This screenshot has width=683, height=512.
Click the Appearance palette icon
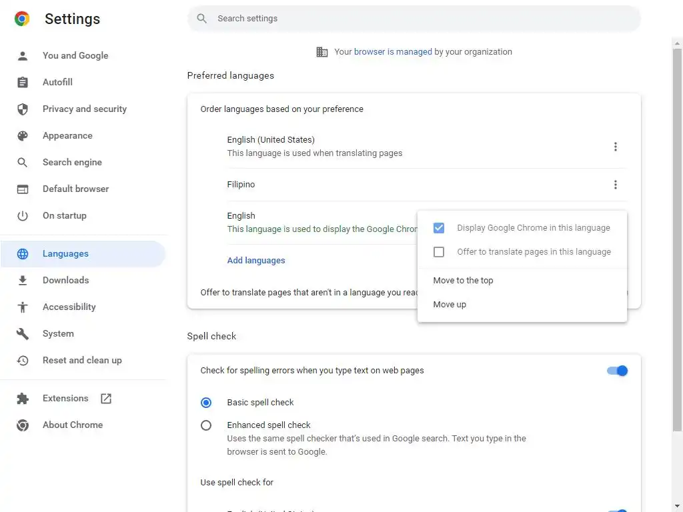[x=23, y=135]
